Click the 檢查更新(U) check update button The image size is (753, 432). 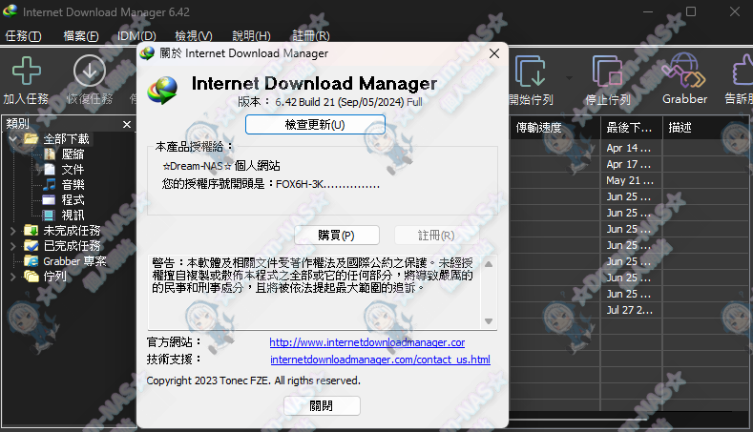(x=315, y=125)
